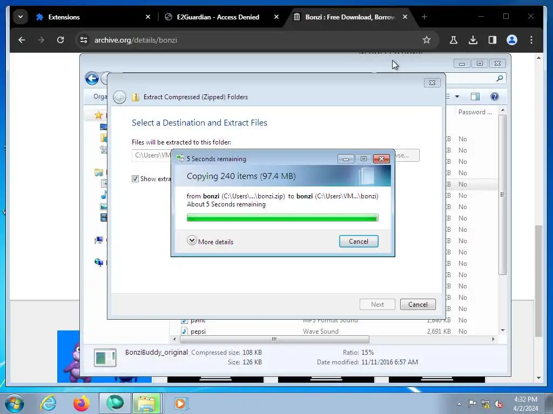The height and width of the screenshot is (414, 553).
Task: Open Libraries icon in navigation pane
Action: [99, 172]
